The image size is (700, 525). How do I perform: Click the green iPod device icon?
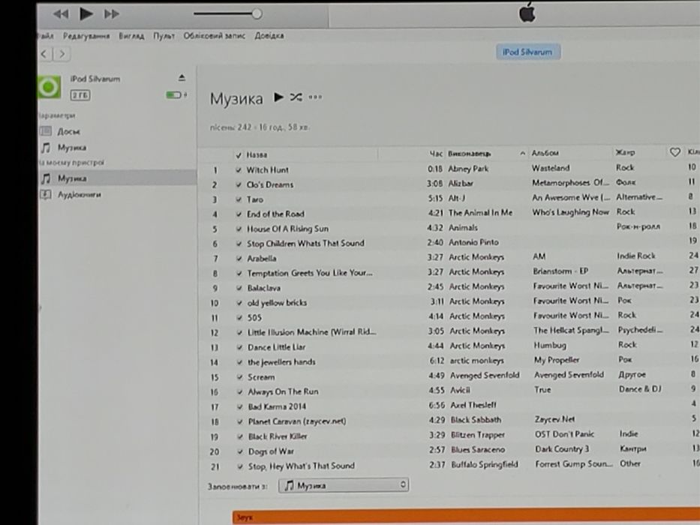click(49, 86)
